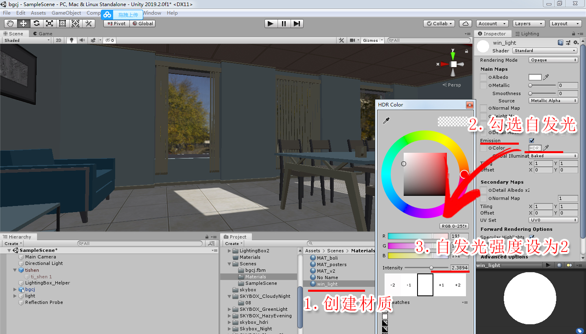Open the Gizmos dropdown
586x334 pixels.
[x=372, y=40]
